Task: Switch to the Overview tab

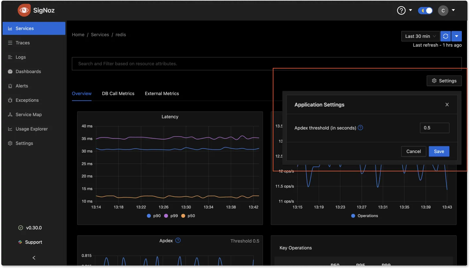Action: click(x=82, y=93)
